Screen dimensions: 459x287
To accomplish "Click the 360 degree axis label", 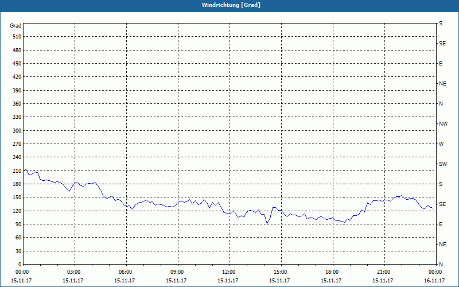I will coord(17,104).
